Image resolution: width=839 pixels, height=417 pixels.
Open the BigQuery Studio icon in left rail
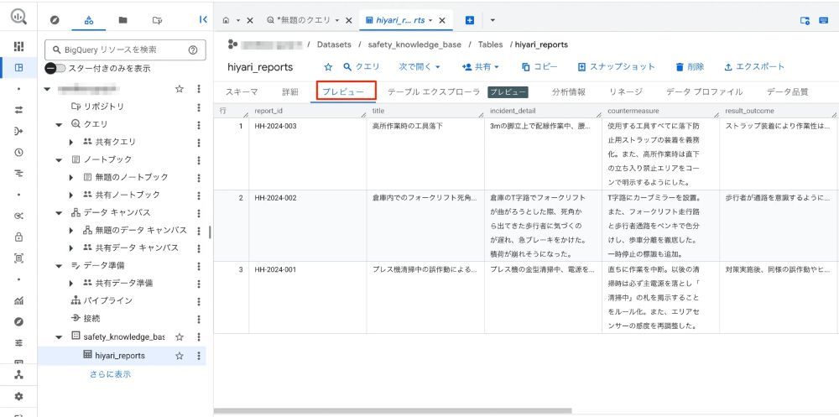click(18, 68)
